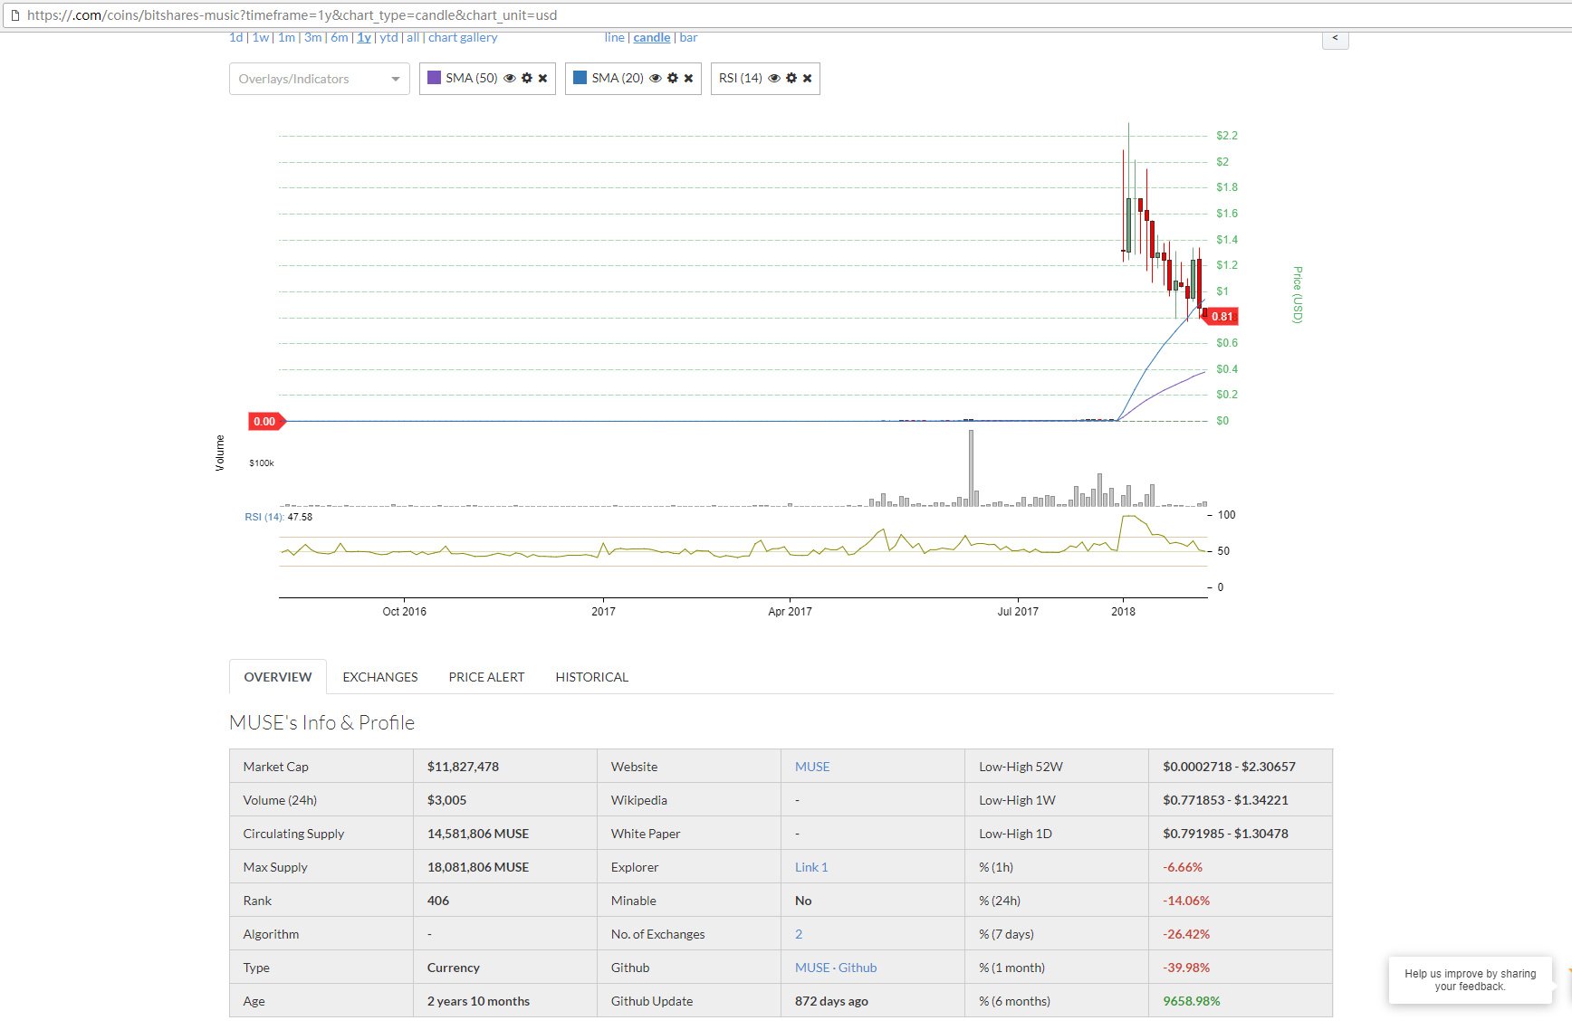Switch chart type to line
The image size is (1572, 1030).
(614, 37)
